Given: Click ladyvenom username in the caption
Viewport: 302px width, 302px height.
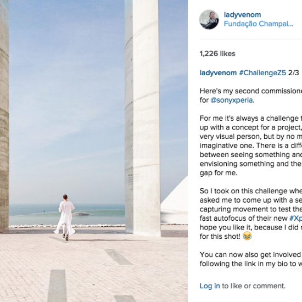Looking at the screenshot, I should click(x=218, y=73).
